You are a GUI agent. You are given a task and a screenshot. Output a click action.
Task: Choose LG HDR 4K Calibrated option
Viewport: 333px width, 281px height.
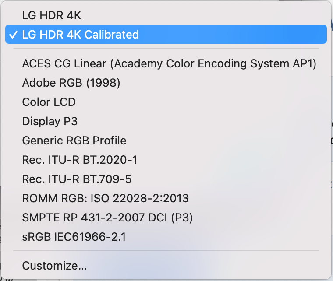click(x=80, y=35)
